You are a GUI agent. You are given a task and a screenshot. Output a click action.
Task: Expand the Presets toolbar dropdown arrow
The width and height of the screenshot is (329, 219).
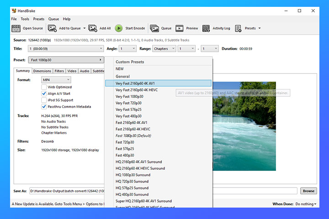point(260,28)
